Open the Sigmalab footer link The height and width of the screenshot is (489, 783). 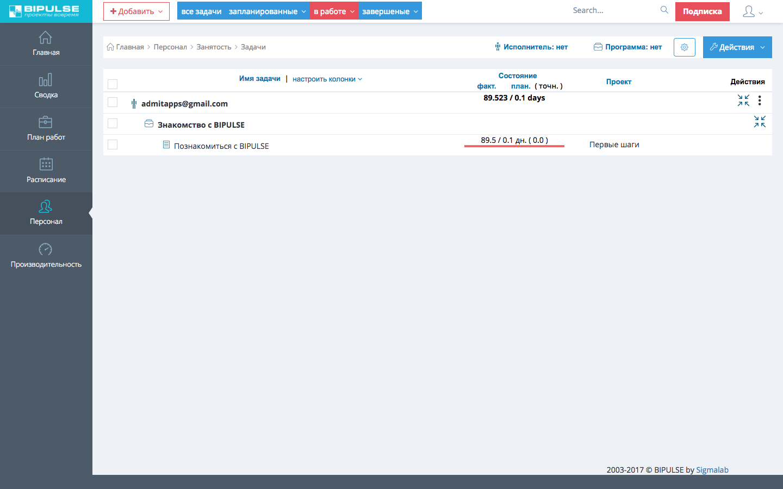click(712, 470)
